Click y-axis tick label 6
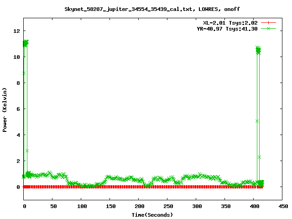The image size is (292, 219). click(x=18, y=109)
